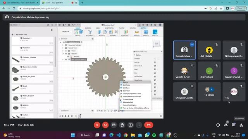Open the CREATE dropdown menu
Screen dimensions: 248x139
[x=78, y=35]
